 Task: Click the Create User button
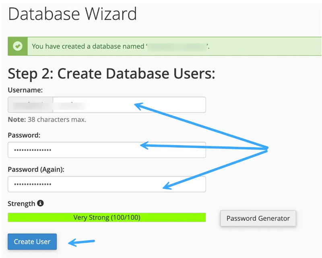(32, 241)
